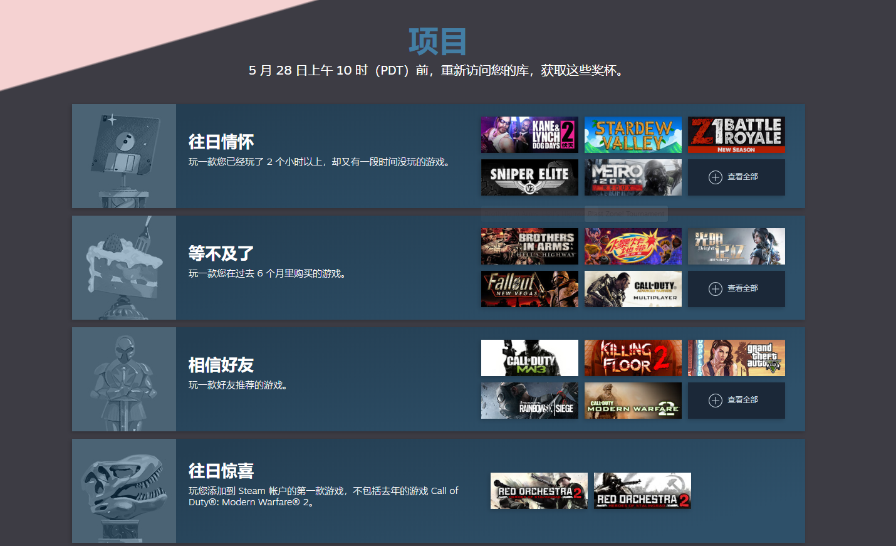Click the description 玩一款您在过去 6 个月里购买的游戏
The height and width of the screenshot is (546, 896).
(x=268, y=273)
